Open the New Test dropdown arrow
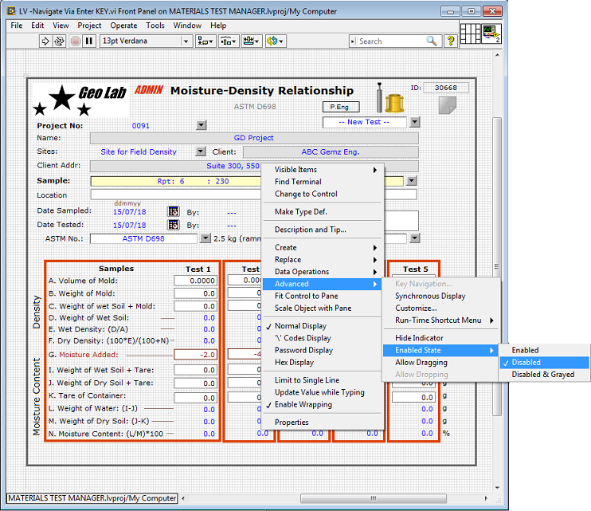 pos(415,122)
